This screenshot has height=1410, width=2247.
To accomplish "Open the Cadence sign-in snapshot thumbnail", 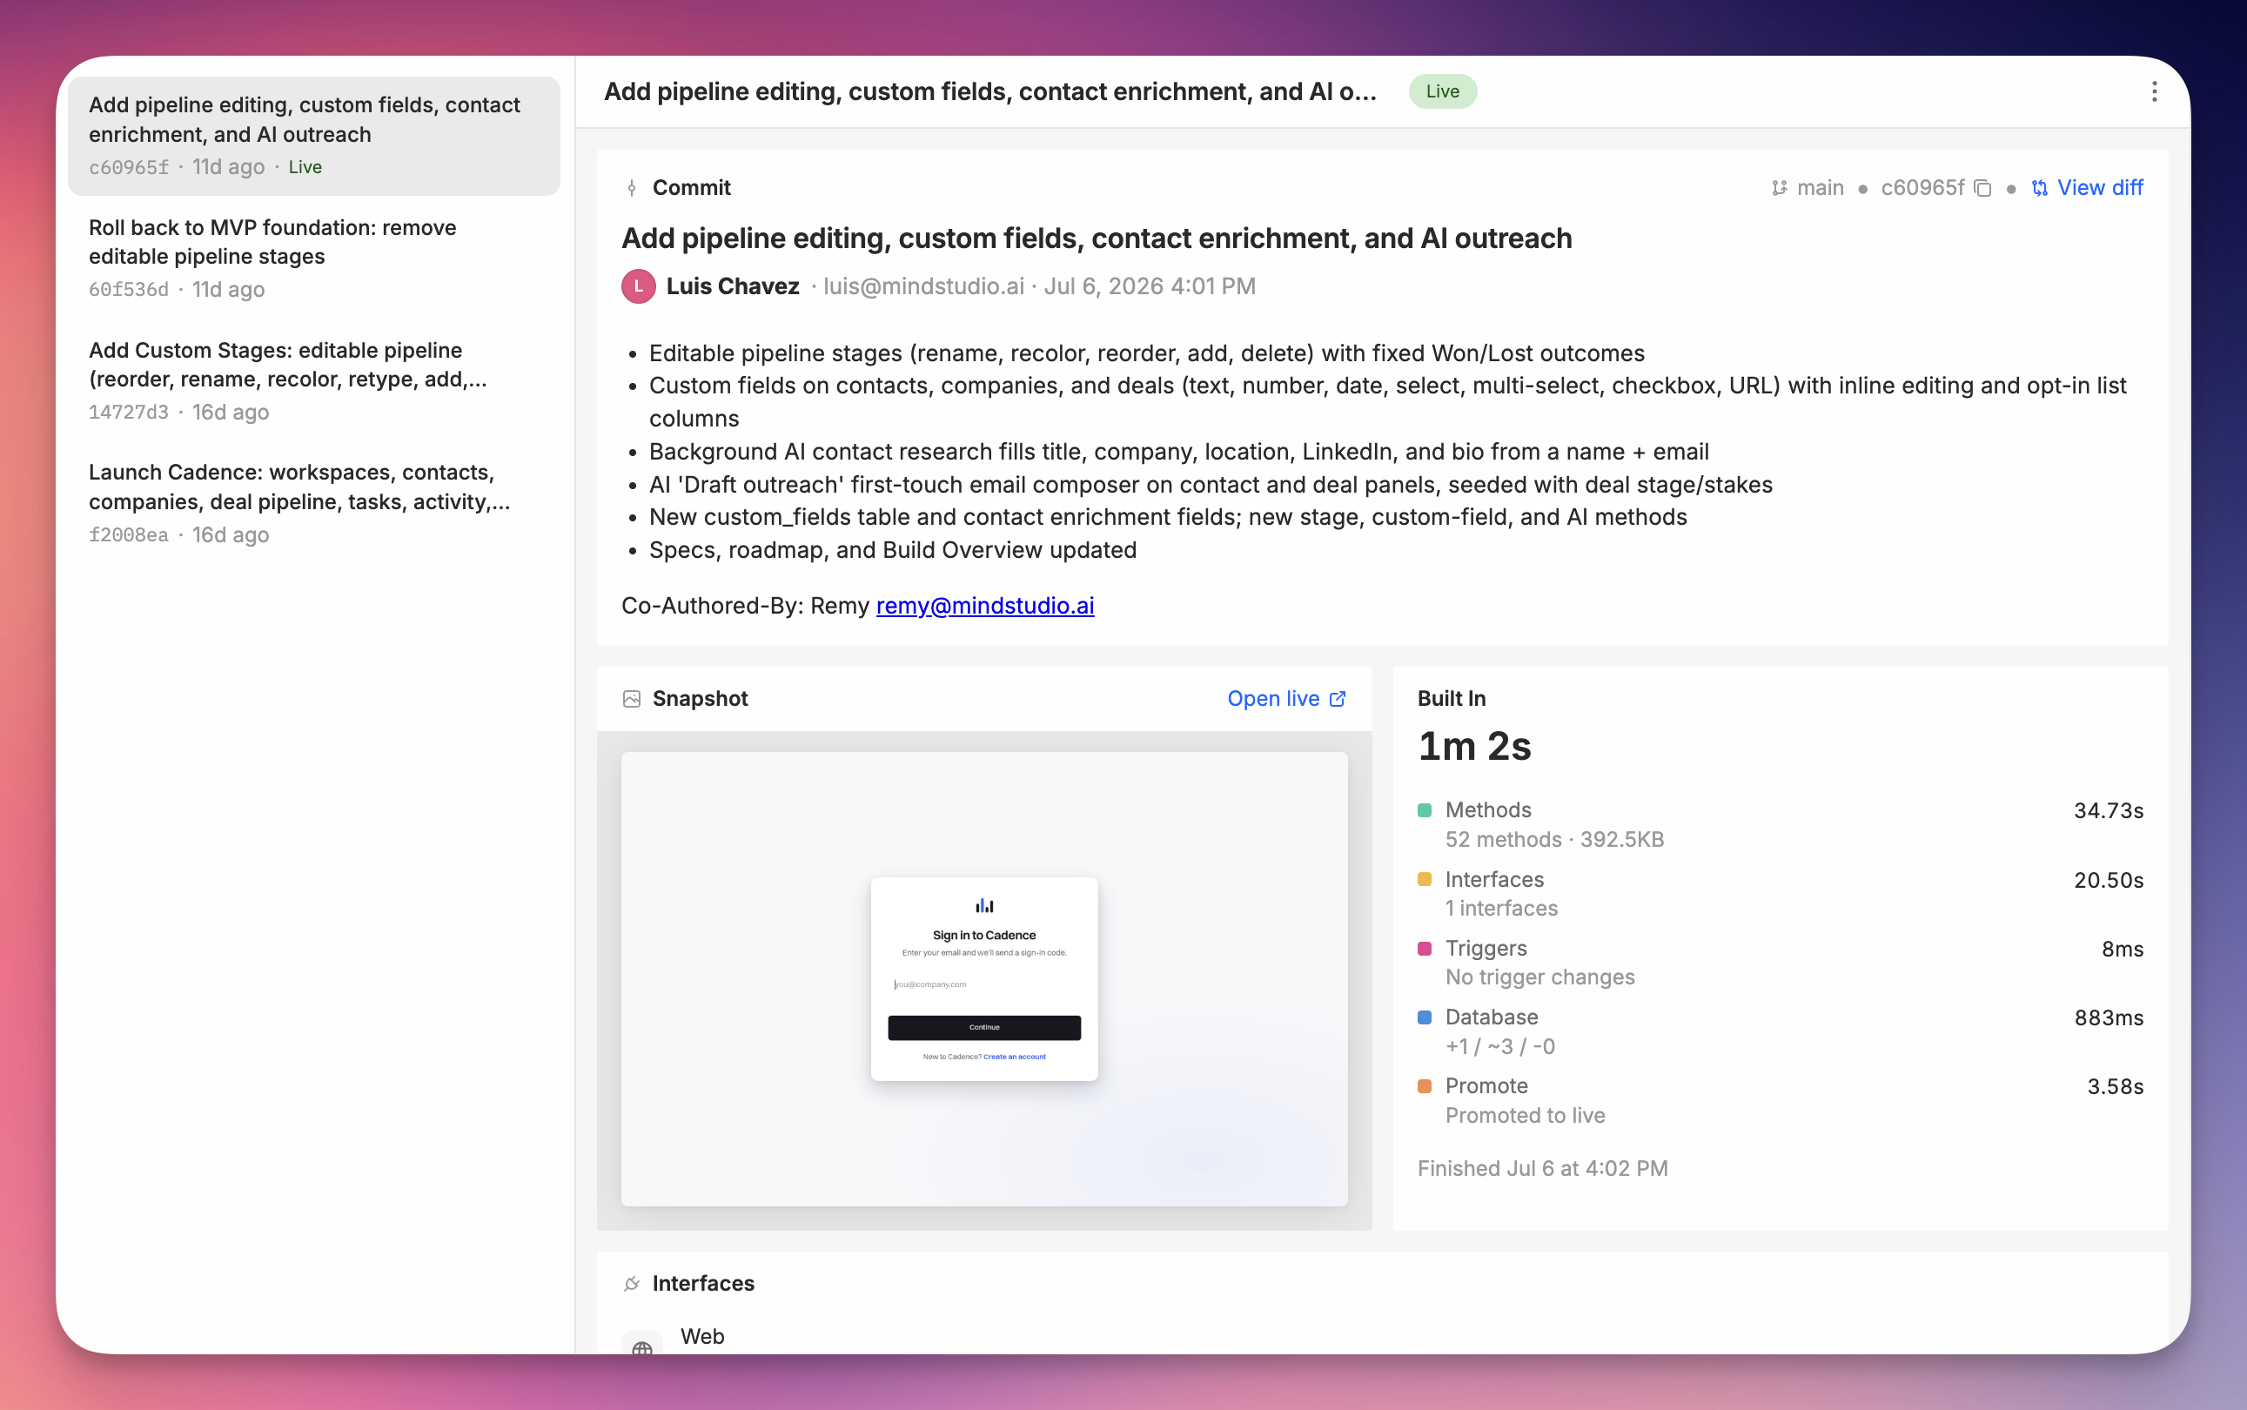I will point(984,979).
